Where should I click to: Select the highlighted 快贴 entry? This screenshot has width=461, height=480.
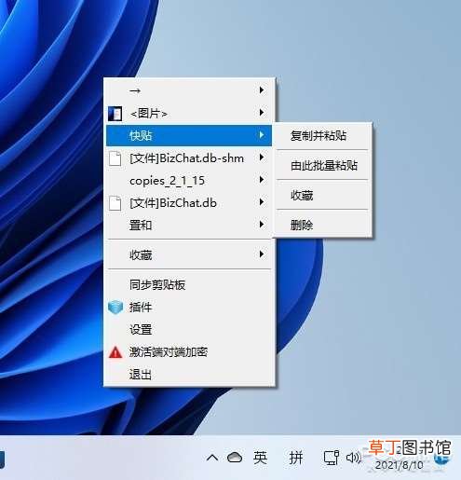[189, 135]
